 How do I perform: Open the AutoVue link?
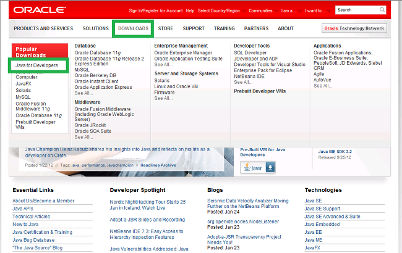[x=322, y=80]
